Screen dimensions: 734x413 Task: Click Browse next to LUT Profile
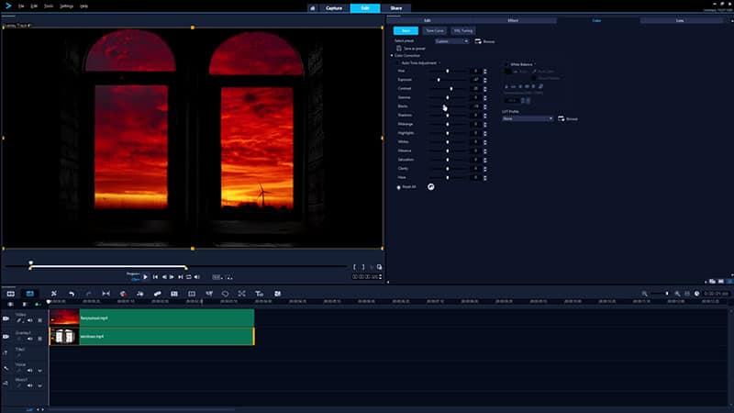click(x=568, y=119)
